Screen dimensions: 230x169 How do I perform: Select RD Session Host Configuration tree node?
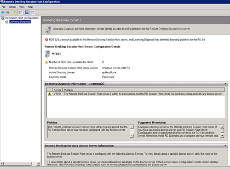point(22,18)
